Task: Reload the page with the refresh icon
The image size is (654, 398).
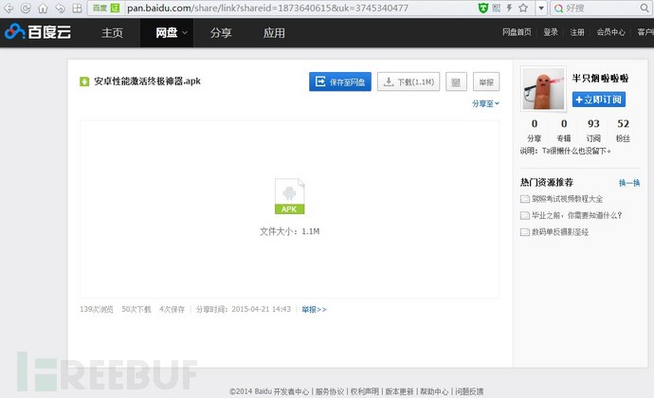Action: point(26,8)
